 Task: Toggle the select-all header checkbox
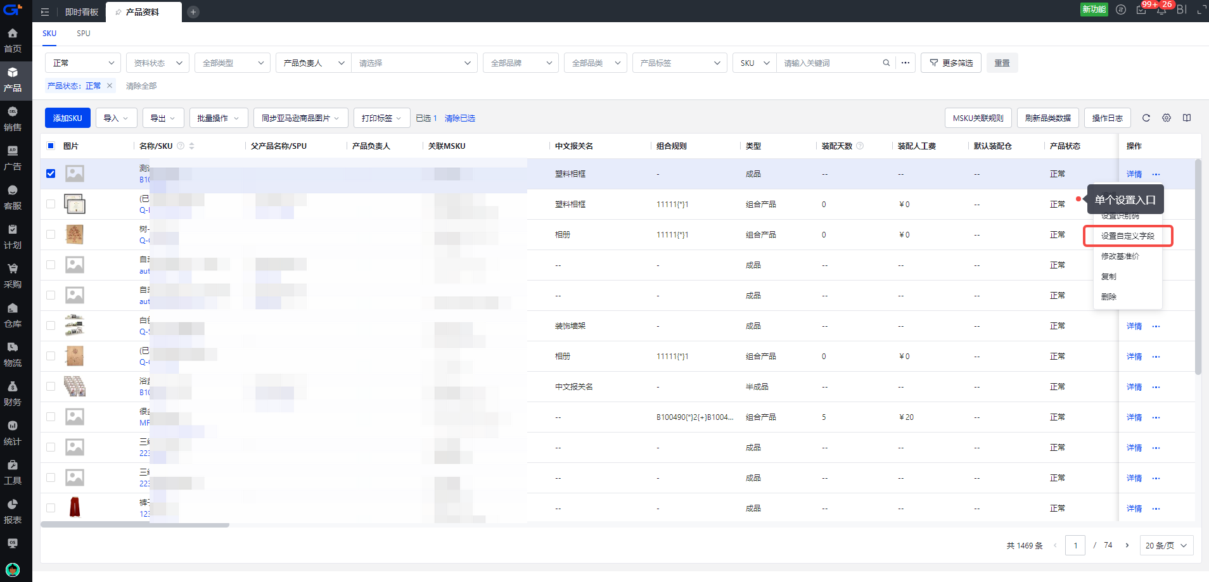click(x=51, y=146)
